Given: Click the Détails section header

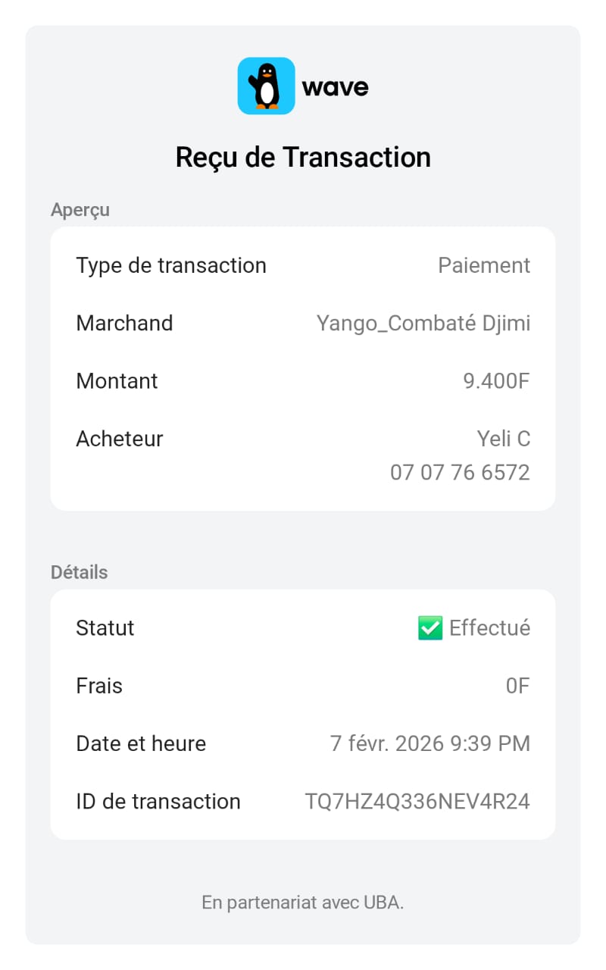Looking at the screenshot, I should pyautogui.click(x=79, y=572).
